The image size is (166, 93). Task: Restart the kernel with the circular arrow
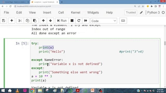click(79, 21)
